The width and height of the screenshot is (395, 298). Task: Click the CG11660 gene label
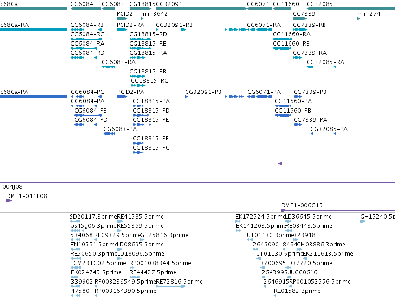point(286,4)
